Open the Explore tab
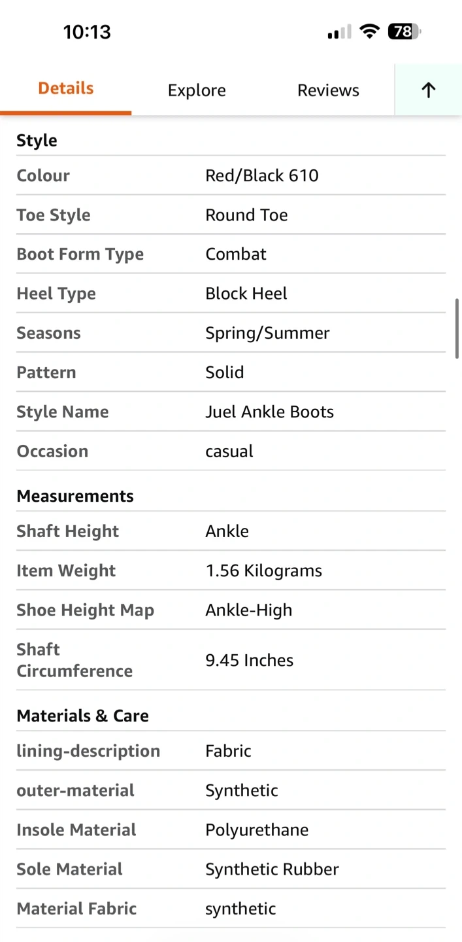The image size is (462, 942). [x=197, y=90]
